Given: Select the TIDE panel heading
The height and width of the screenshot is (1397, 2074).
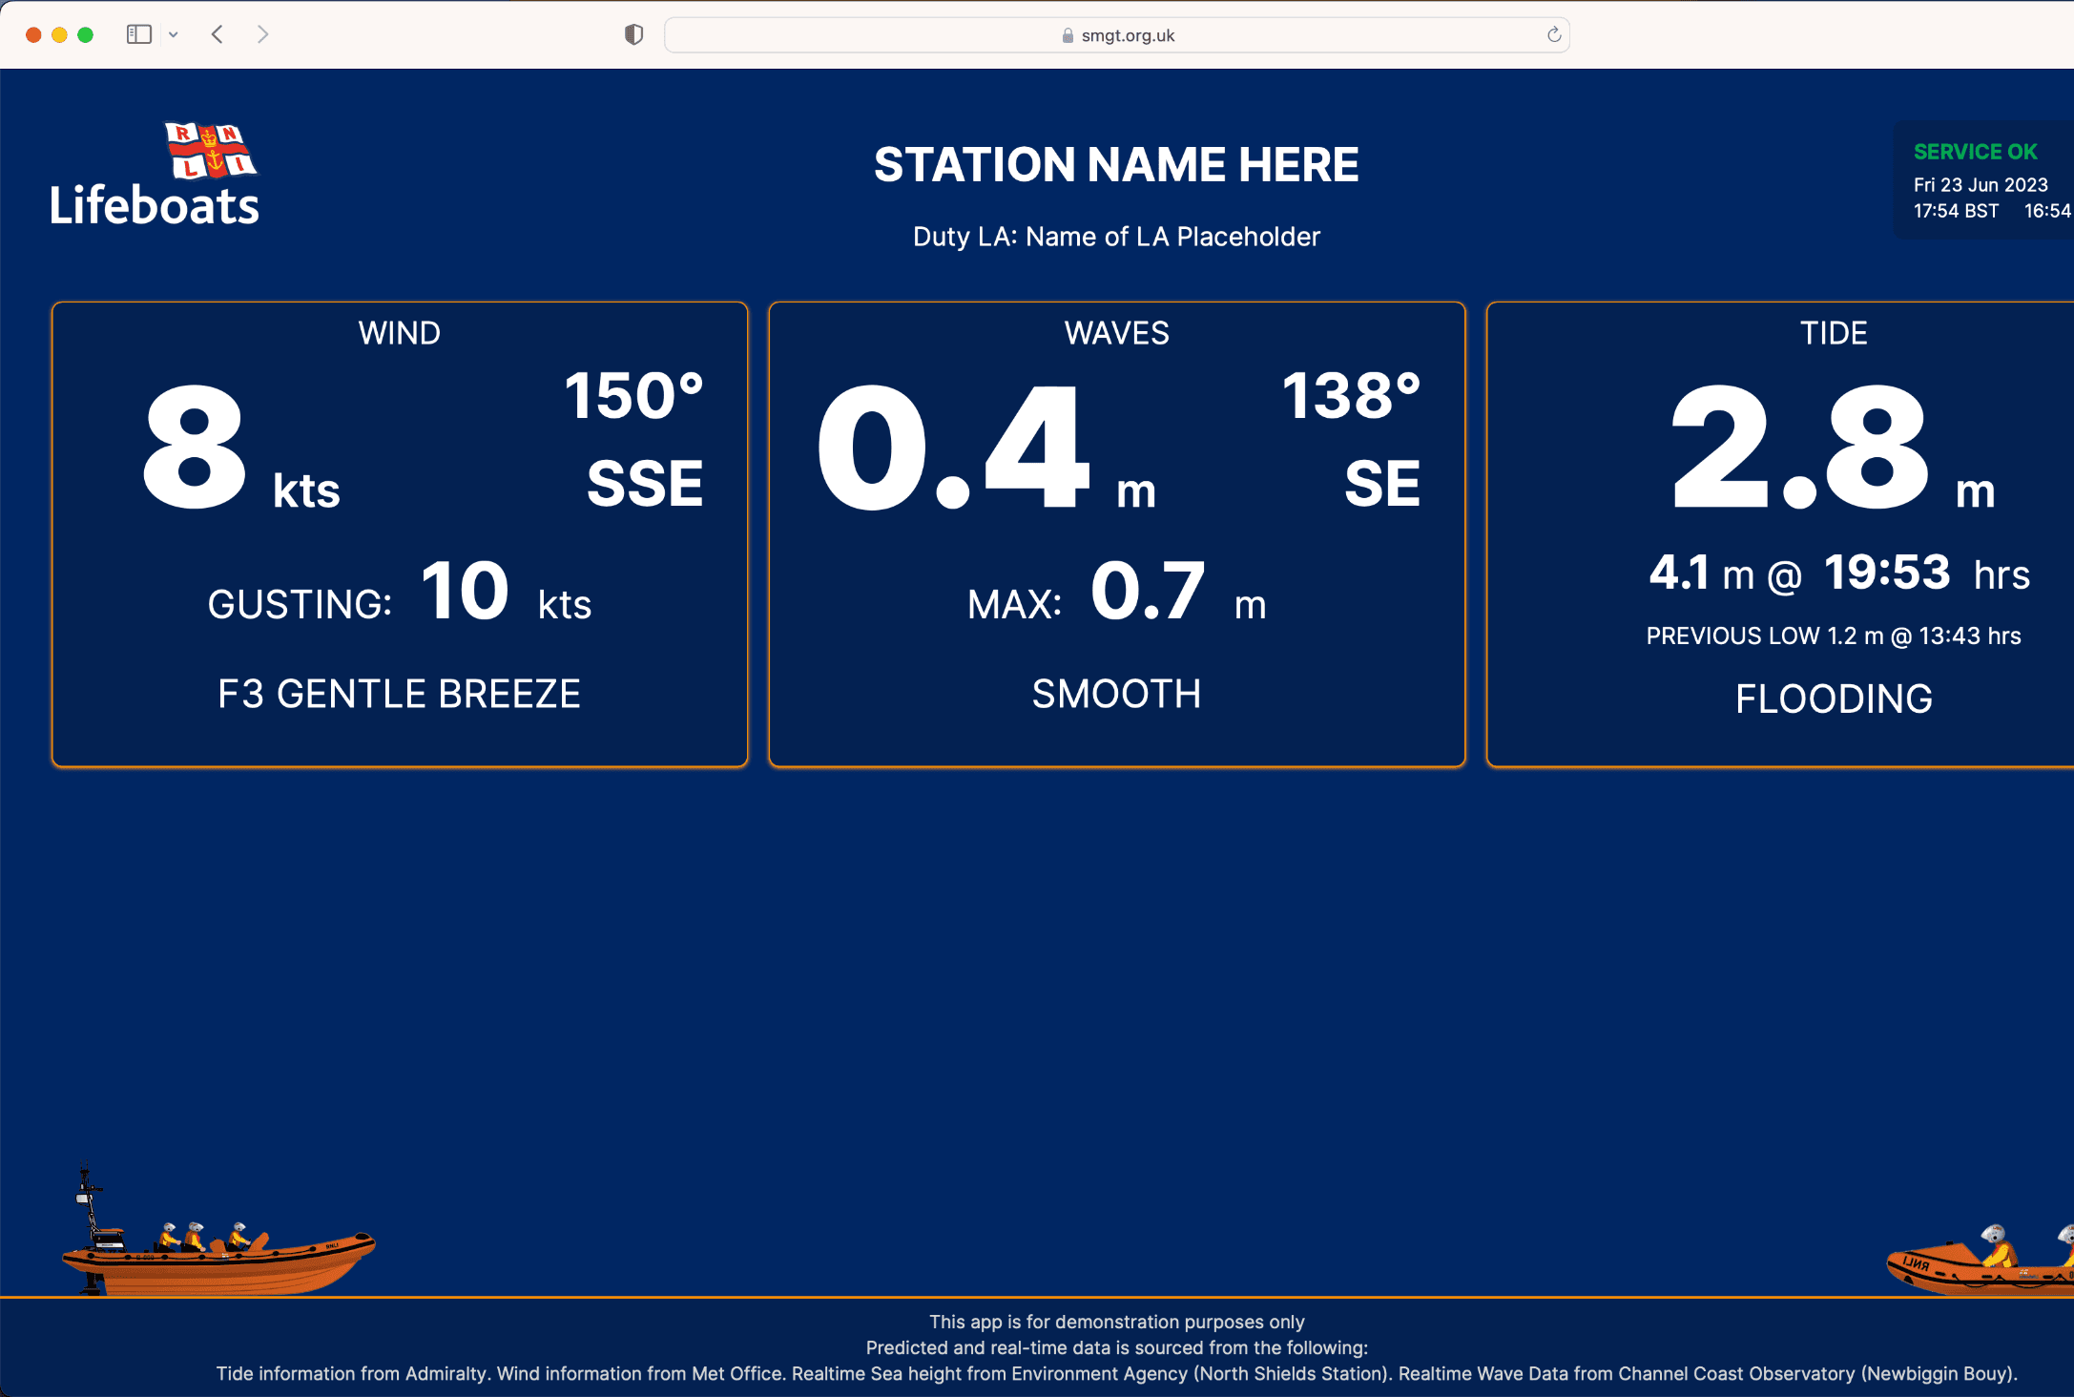Looking at the screenshot, I should 1833,333.
